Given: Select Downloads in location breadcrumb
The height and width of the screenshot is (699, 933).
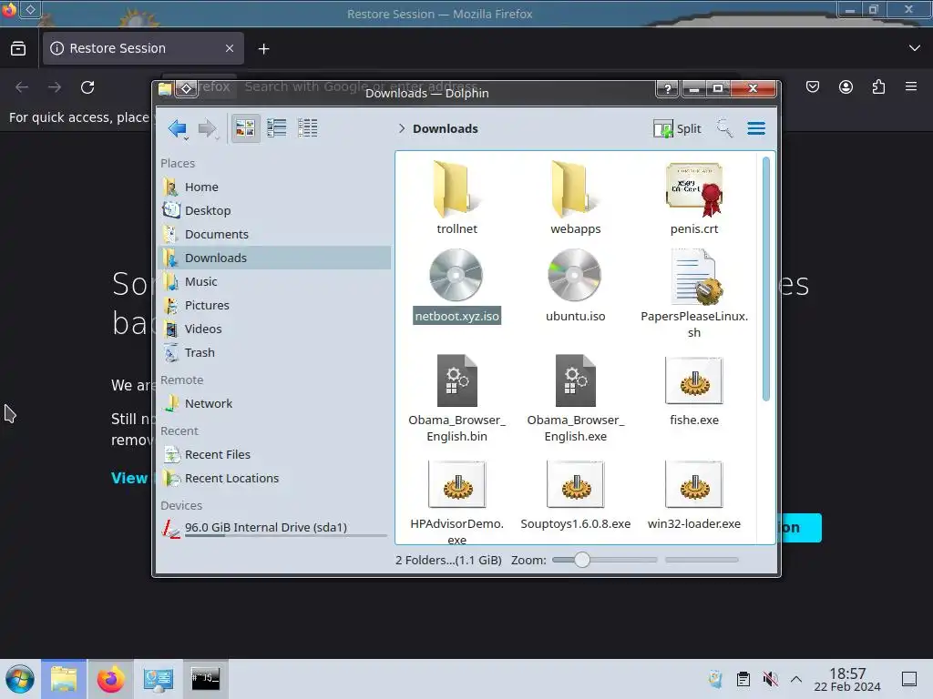Looking at the screenshot, I should click(x=445, y=128).
